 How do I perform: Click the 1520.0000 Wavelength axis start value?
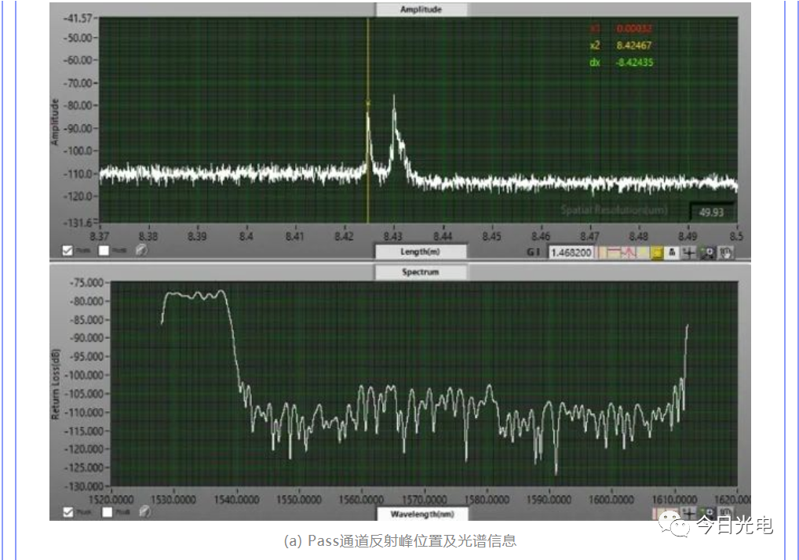(x=111, y=500)
